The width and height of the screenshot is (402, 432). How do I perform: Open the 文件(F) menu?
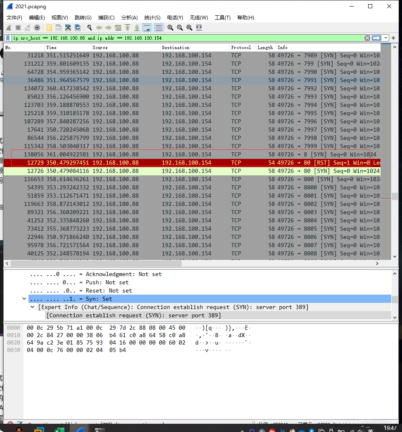coord(14,18)
